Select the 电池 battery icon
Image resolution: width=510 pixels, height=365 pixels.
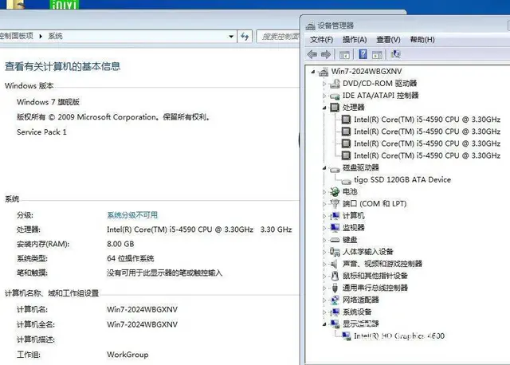tap(335, 191)
